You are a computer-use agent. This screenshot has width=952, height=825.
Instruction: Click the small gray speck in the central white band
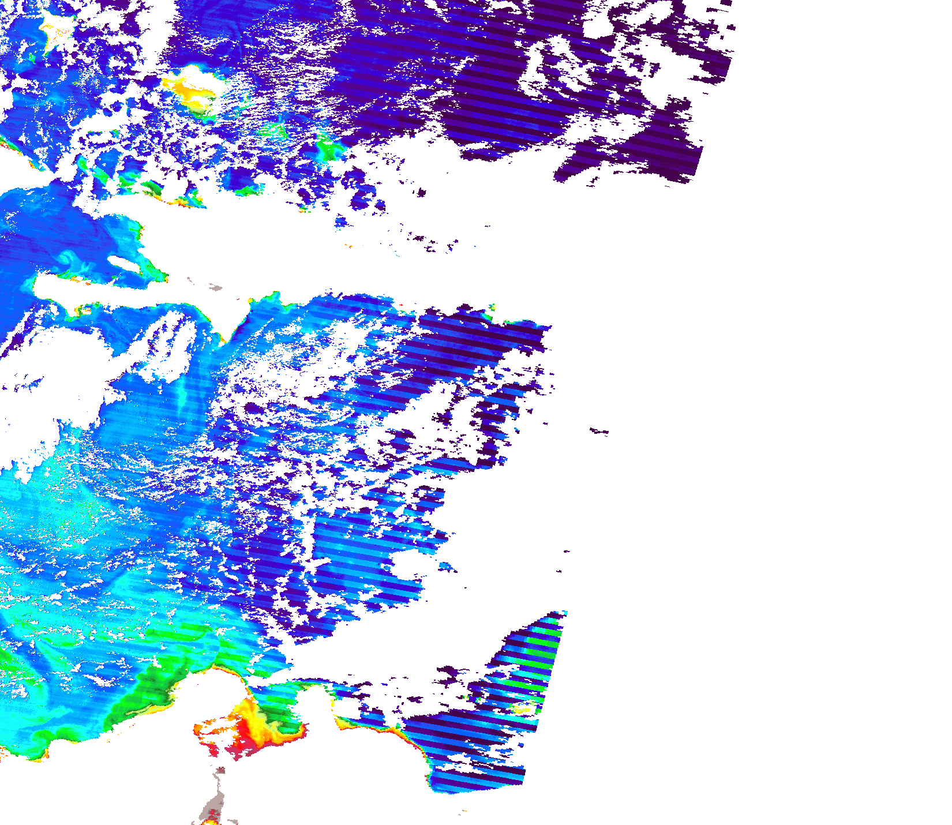[x=216, y=287]
